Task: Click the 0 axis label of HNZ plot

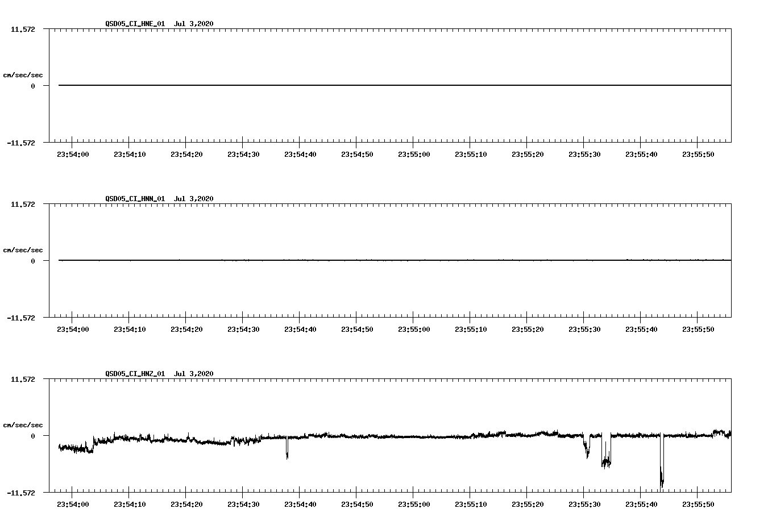Action: click(x=33, y=436)
